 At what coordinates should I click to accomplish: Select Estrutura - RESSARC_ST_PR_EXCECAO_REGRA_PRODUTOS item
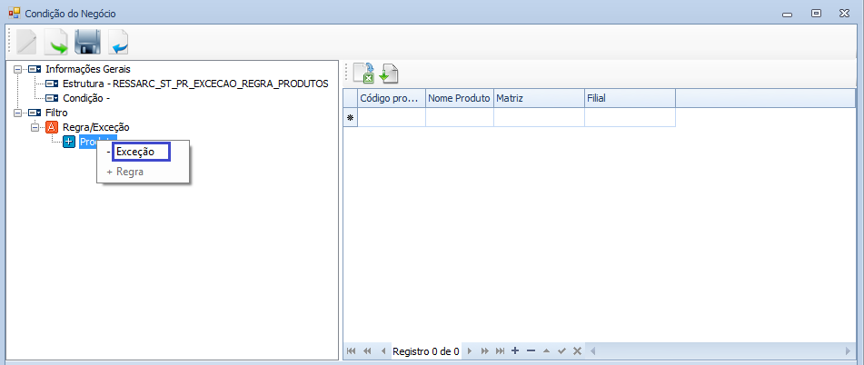pyautogui.click(x=195, y=84)
